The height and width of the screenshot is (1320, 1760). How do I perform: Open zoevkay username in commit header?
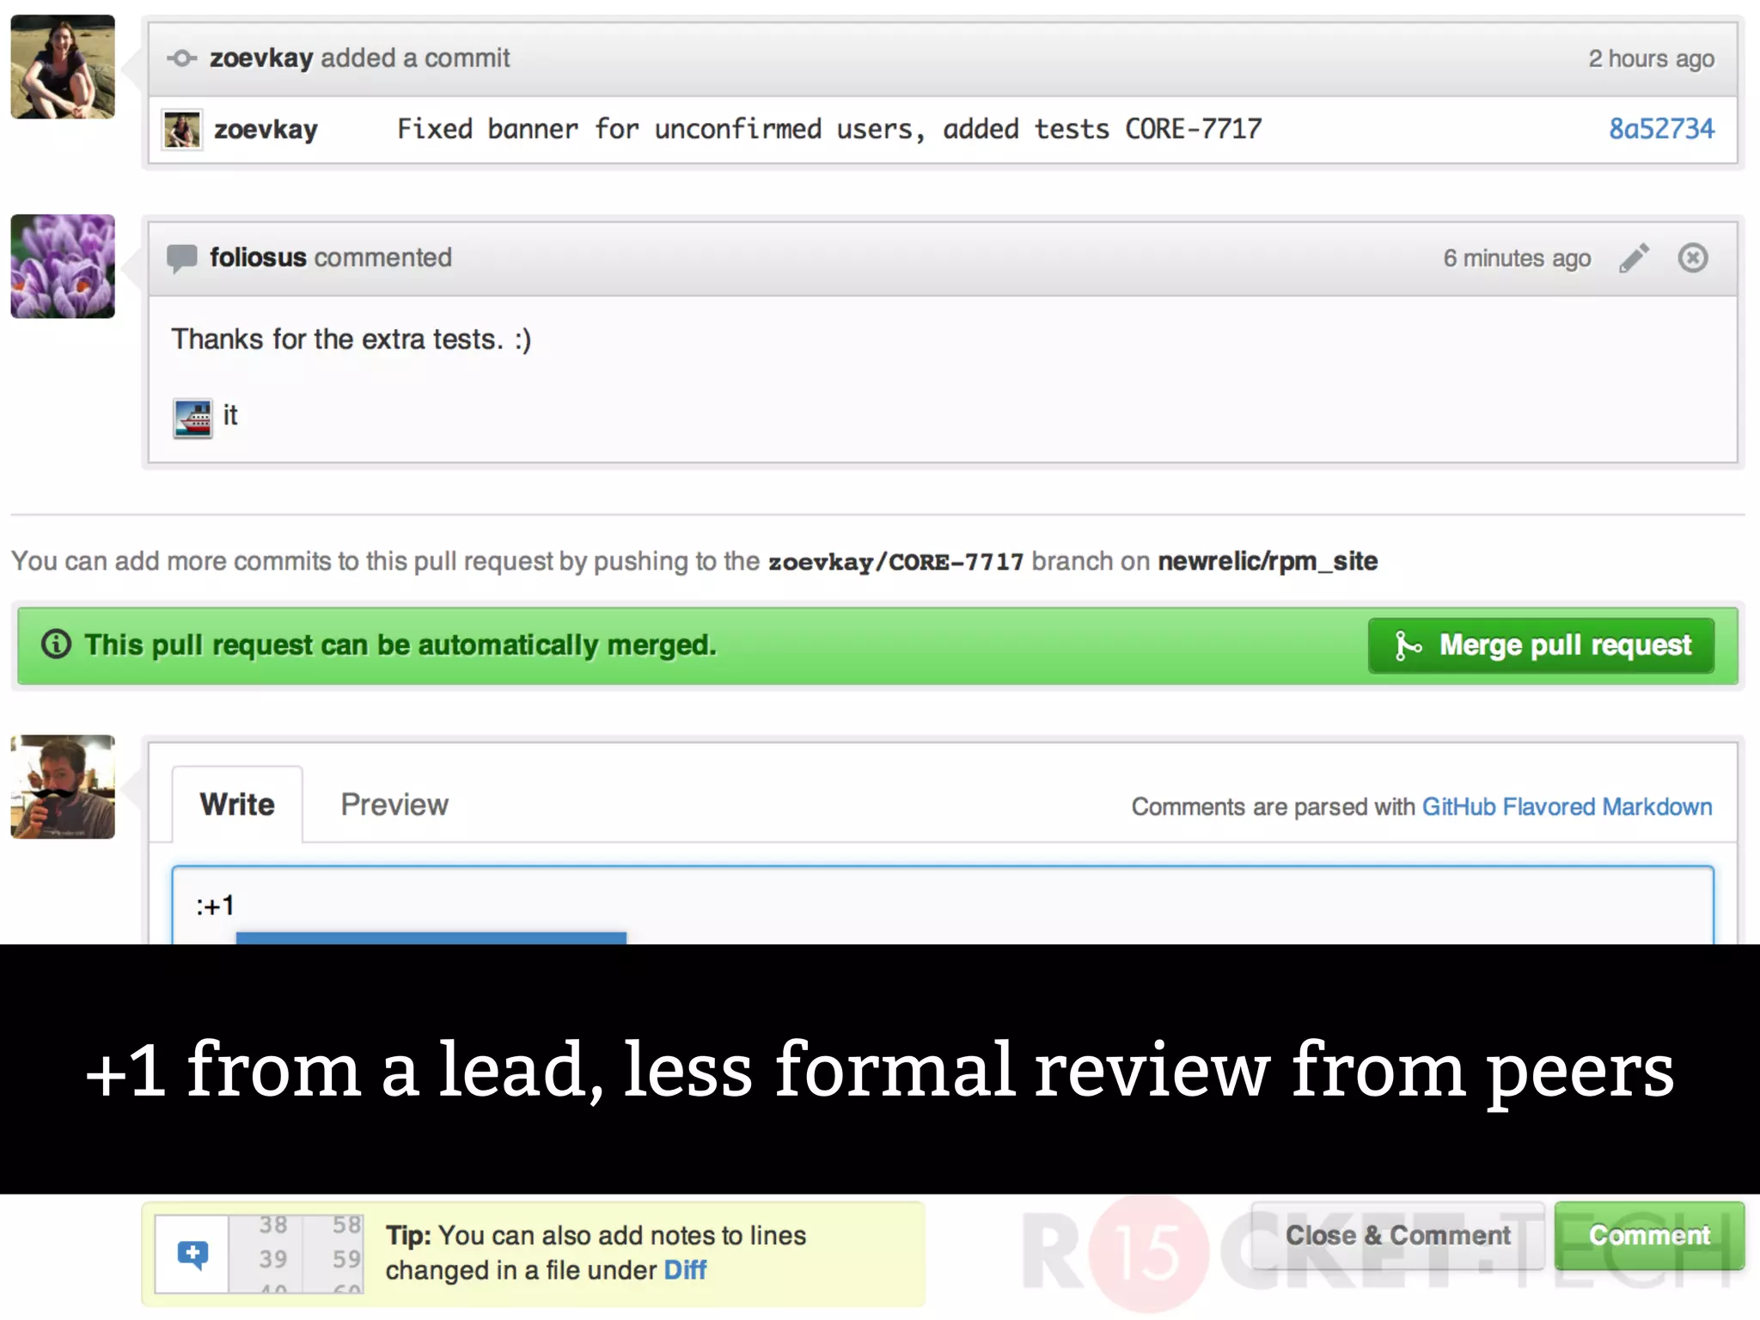pos(261,58)
